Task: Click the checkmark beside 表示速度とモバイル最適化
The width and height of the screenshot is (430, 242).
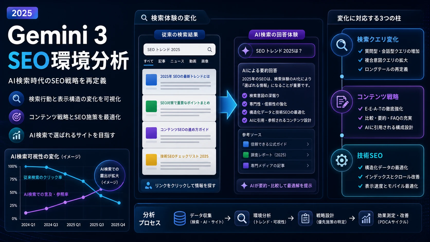Action: (360, 186)
